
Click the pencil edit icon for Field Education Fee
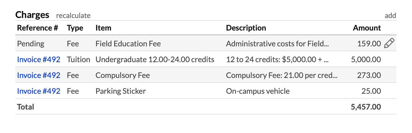tap(389, 44)
